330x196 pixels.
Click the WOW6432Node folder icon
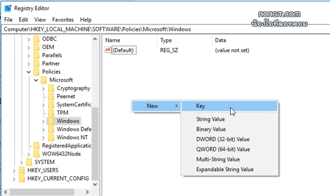click(36, 154)
